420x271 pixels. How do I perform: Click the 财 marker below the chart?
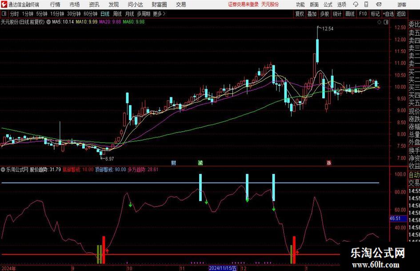click(x=174, y=163)
